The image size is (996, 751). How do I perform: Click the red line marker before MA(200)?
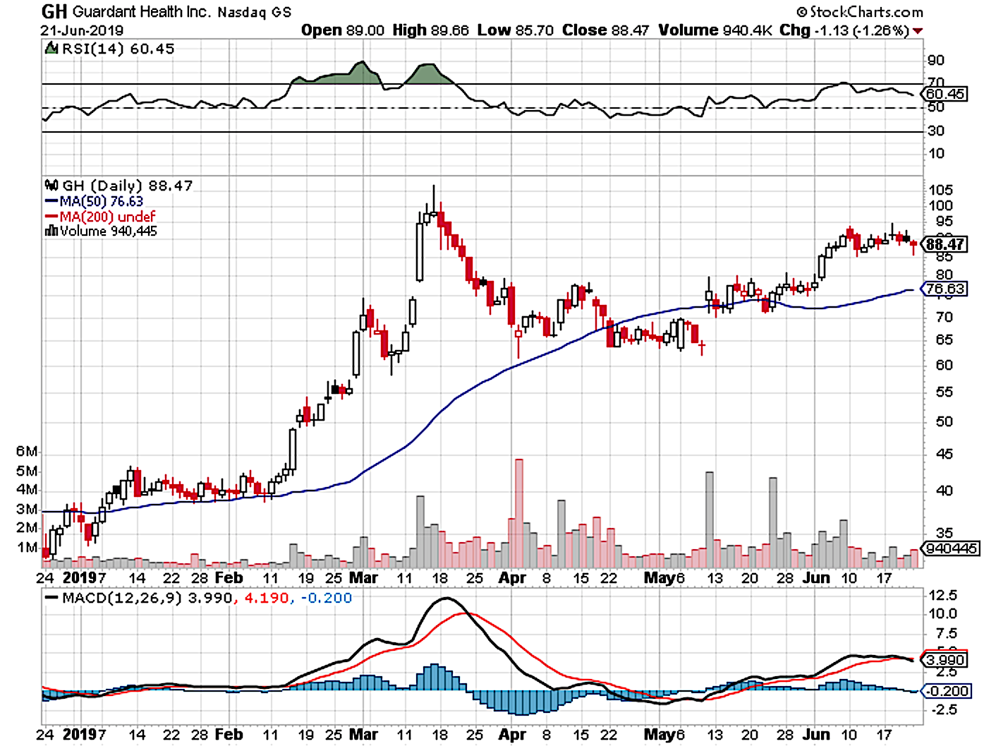tap(51, 217)
